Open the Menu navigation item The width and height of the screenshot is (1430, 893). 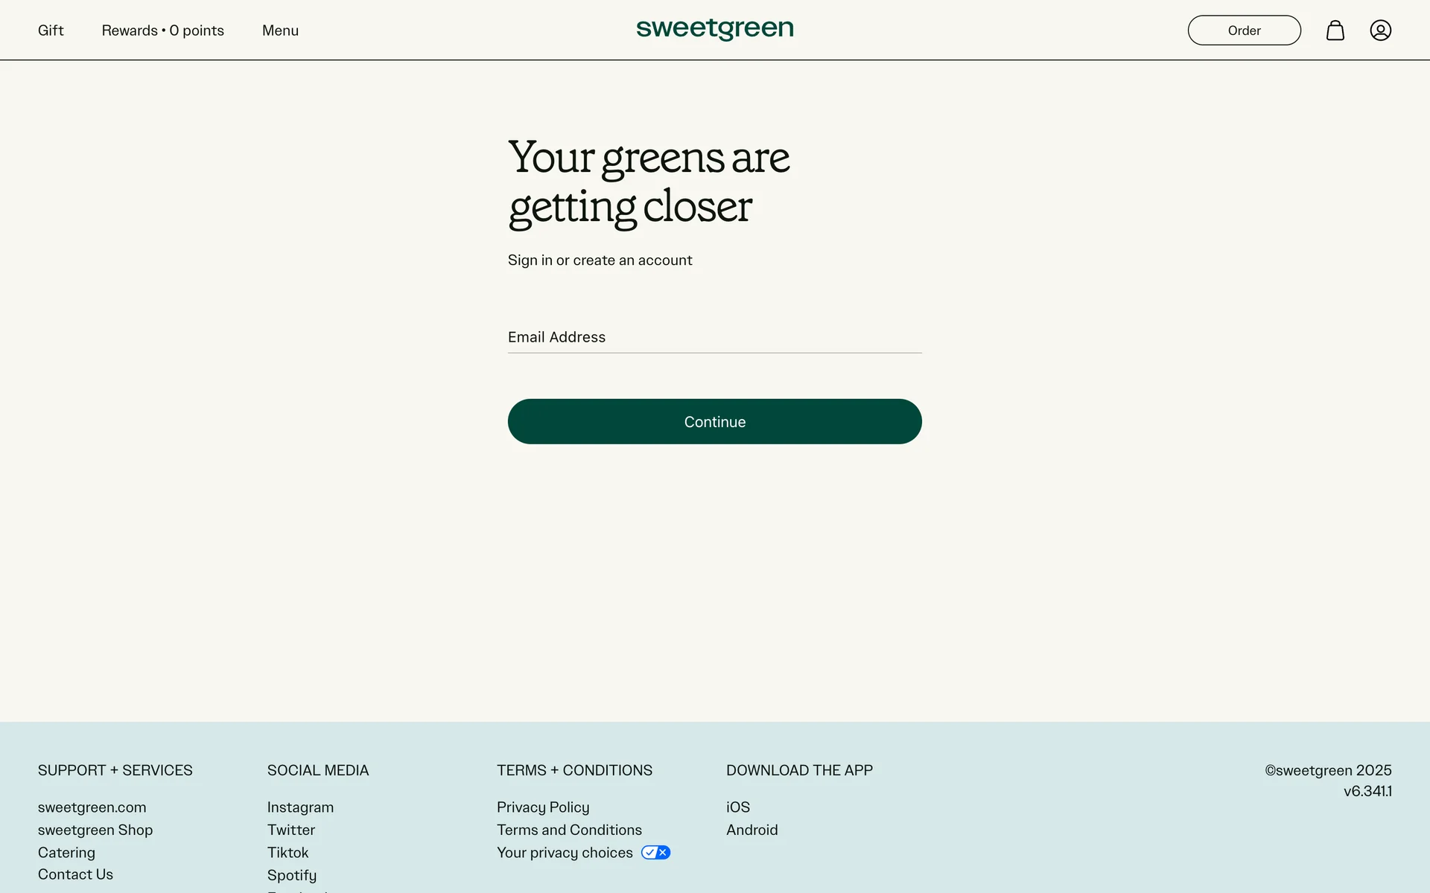(280, 31)
